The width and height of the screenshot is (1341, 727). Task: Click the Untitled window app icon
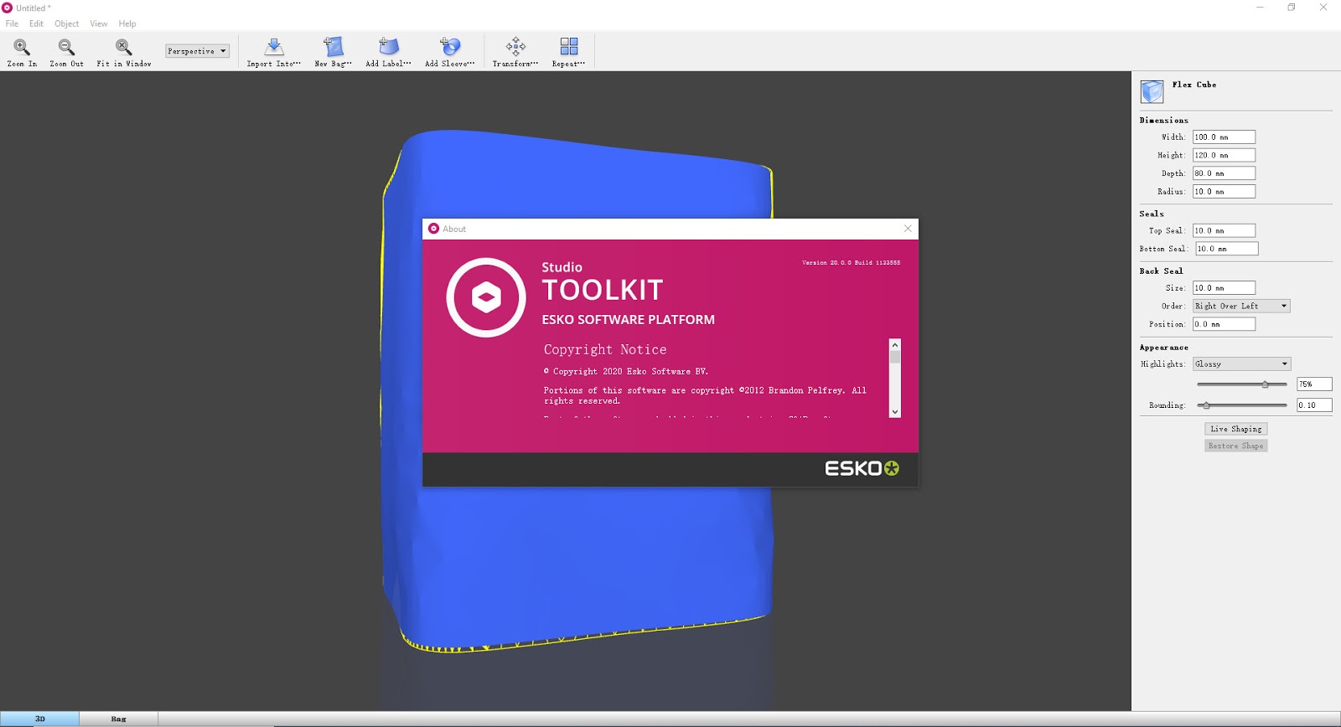click(x=8, y=8)
